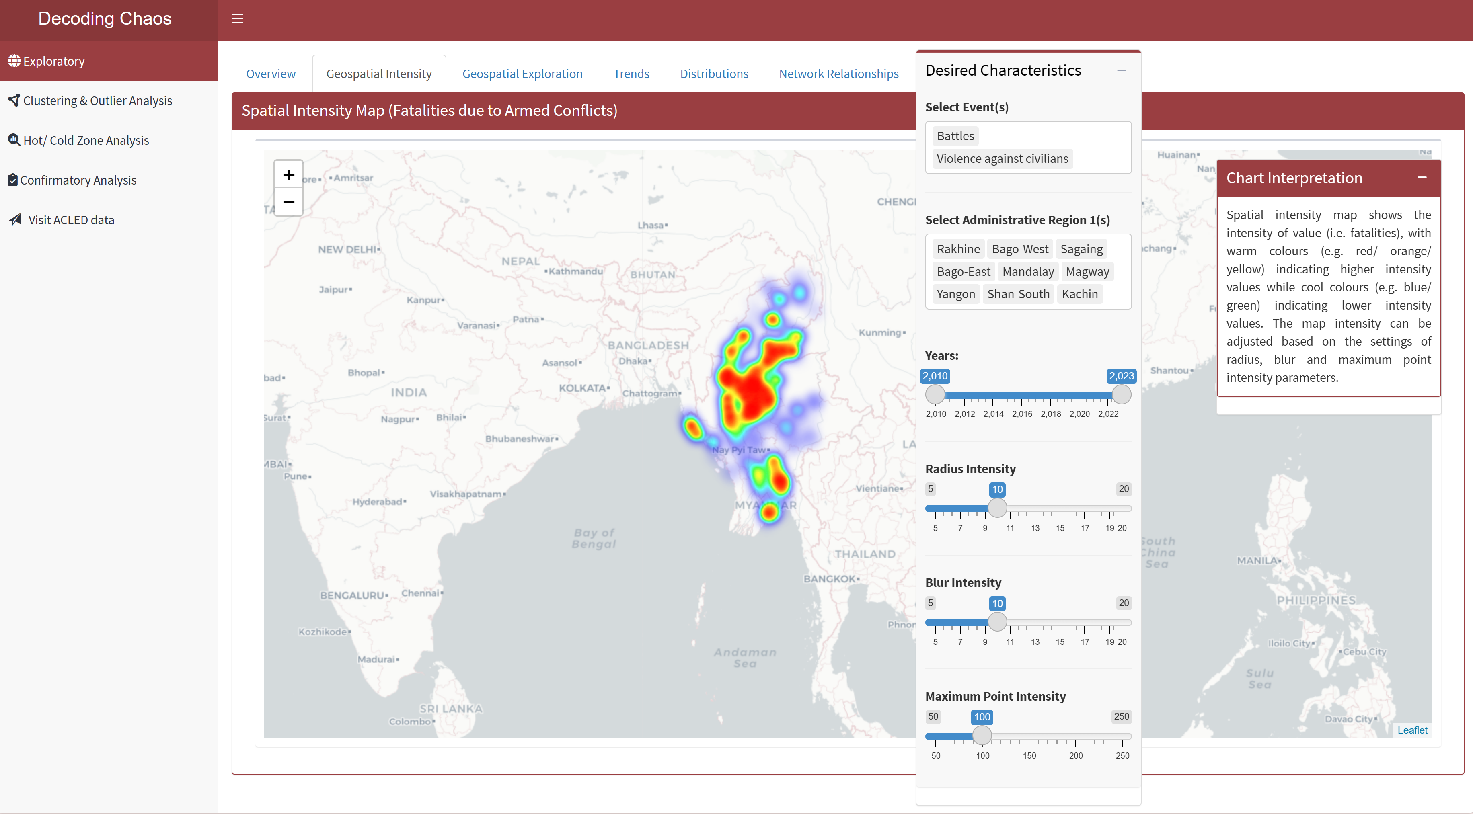The image size is (1473, 814).
Task: Click the Confirmatory Analysis clipboard icon
Action: 12,180
